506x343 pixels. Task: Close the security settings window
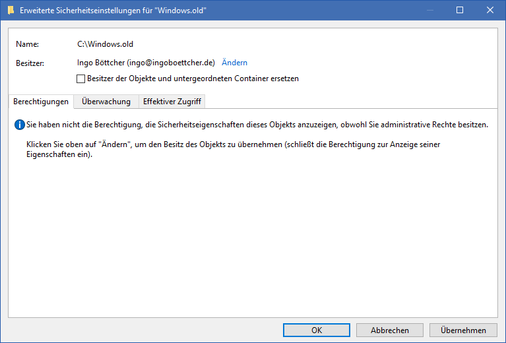(490, 10)
